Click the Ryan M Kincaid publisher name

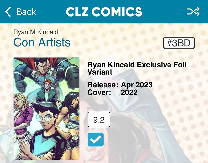coord(36,32)
